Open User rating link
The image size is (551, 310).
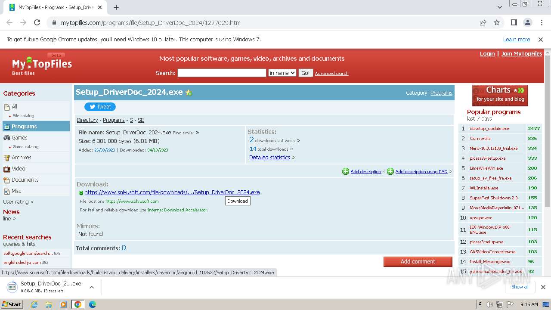pos(16,202)
